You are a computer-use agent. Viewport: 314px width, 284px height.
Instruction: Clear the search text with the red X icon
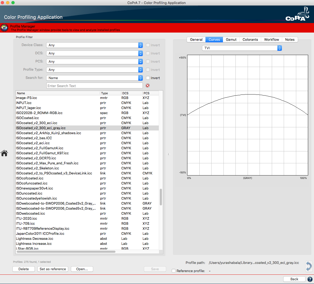(148, 85)
